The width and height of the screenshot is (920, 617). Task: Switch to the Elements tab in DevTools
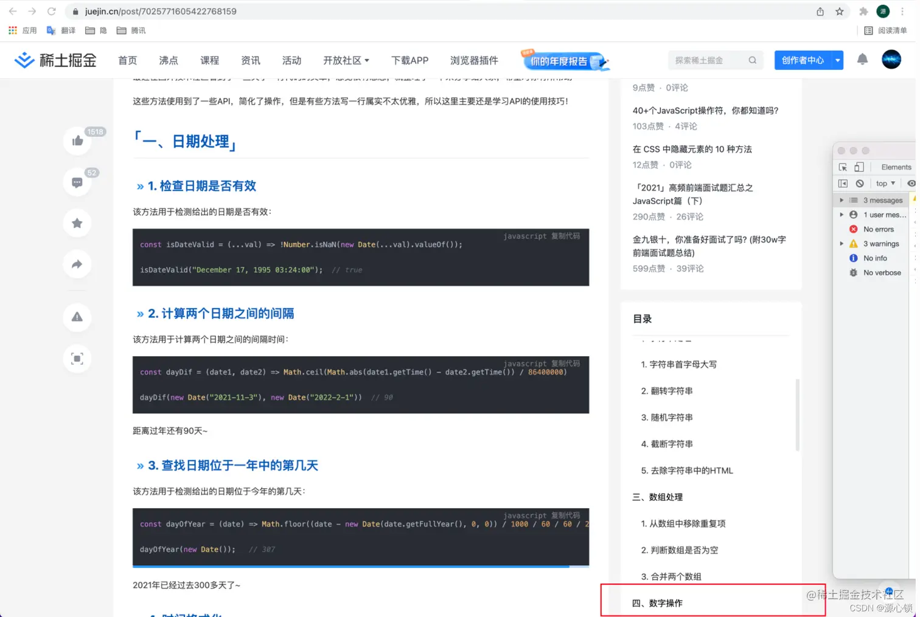pos(896,167)
